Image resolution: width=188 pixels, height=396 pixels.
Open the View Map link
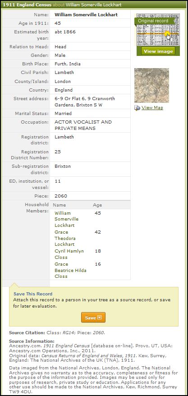click(x=152, y=108)
